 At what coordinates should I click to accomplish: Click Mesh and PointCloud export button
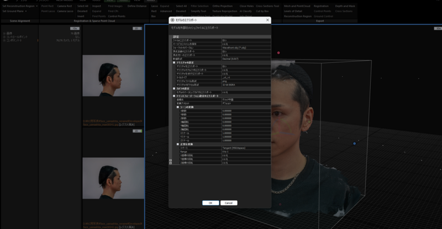(297, 6)
